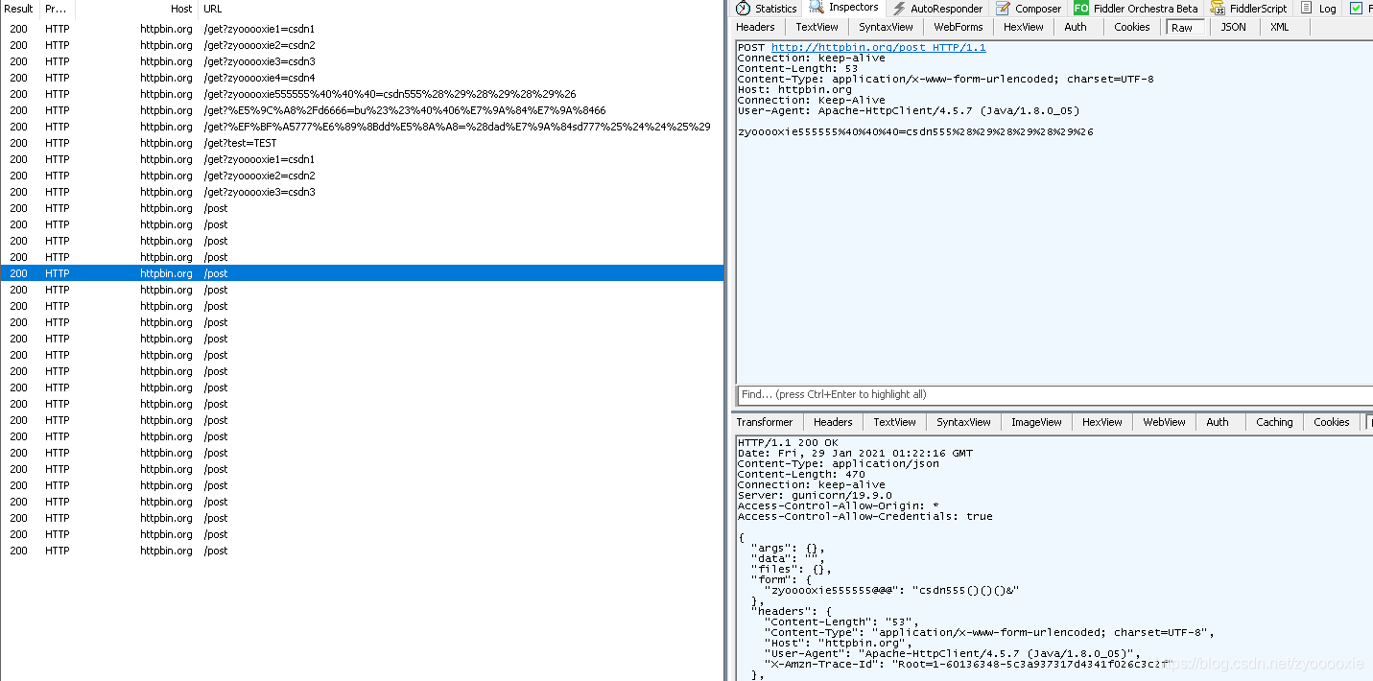Image resolution: width=1373 pixels, height=681 pixels.
Task: Select request inspector Headers tab
Action: (x=756, y=27)
